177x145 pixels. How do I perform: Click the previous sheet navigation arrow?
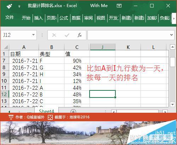click(x=9, y=111)
